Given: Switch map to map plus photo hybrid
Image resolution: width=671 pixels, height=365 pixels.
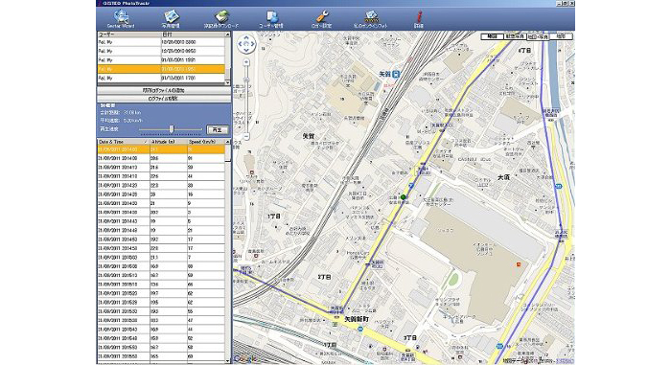Looking at the screenshot, I should [x=538, y=36].
